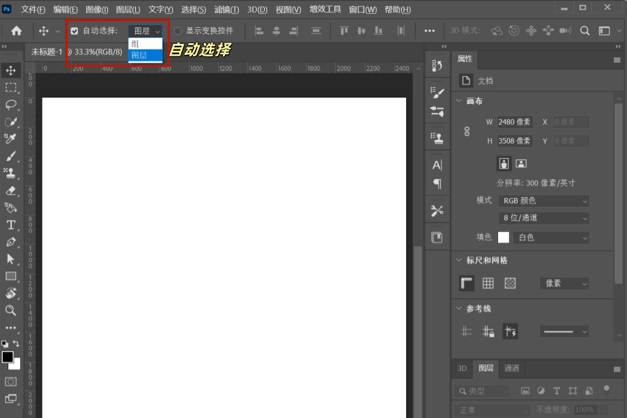Open the 白色 fill dropdown
627x418 pixels.
point(552,238)
